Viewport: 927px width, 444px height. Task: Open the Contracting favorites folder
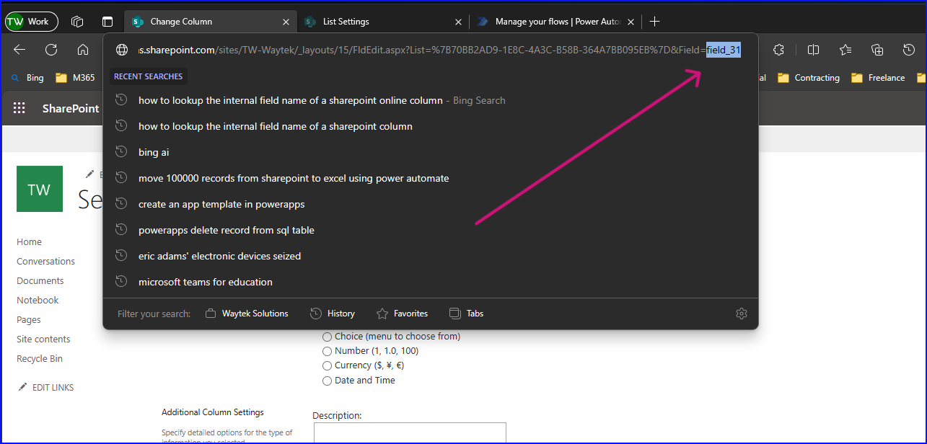click(809, 78)
